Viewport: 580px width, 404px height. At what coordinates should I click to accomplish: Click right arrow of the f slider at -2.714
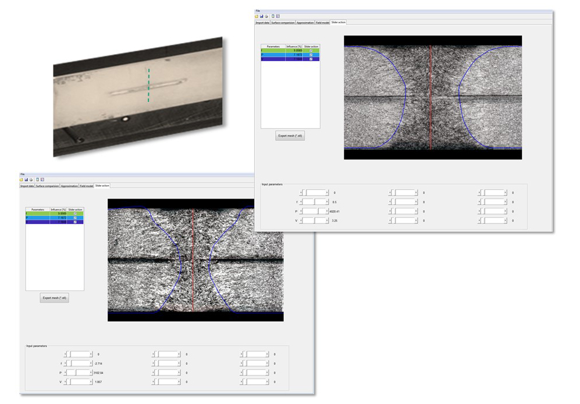coord(91,363)
